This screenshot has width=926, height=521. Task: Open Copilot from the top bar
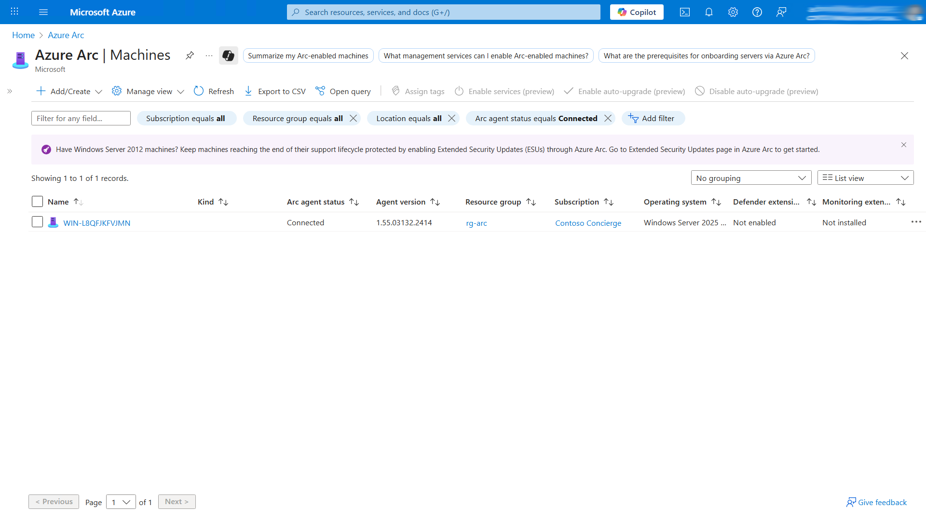point(636,12)
